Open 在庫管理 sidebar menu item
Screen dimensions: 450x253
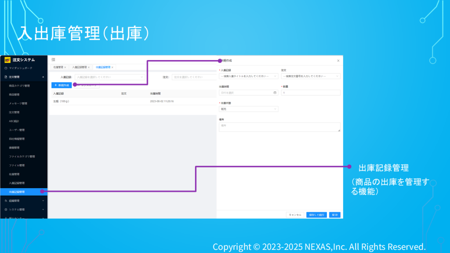[14, 174]
